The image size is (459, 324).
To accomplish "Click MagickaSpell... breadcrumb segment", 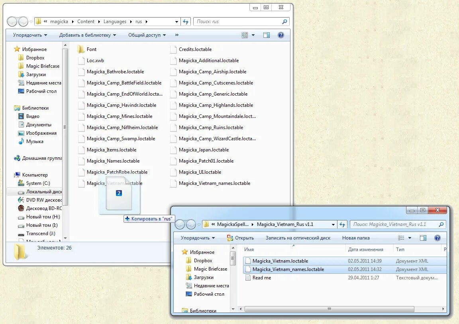I will [233, 224].
